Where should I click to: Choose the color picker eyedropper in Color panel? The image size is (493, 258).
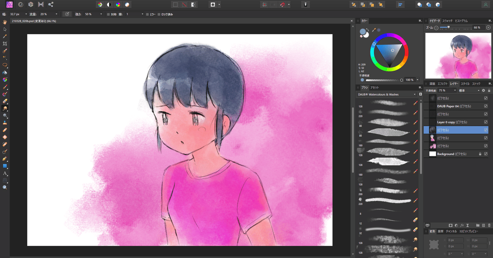coord(374,30)
